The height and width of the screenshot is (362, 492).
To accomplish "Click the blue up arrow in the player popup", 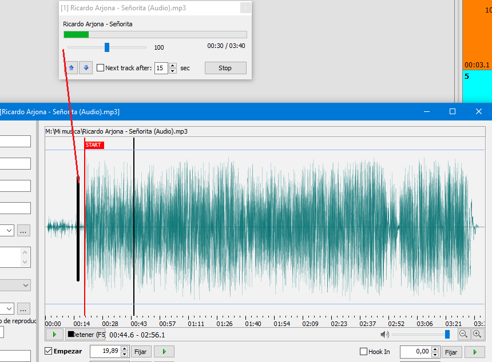I will (72, 68).
